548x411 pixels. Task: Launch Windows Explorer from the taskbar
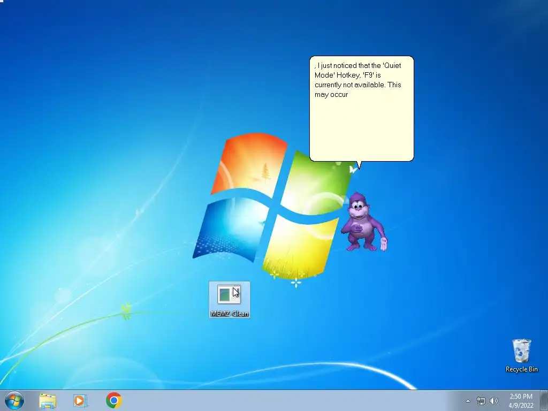(48, 400)
